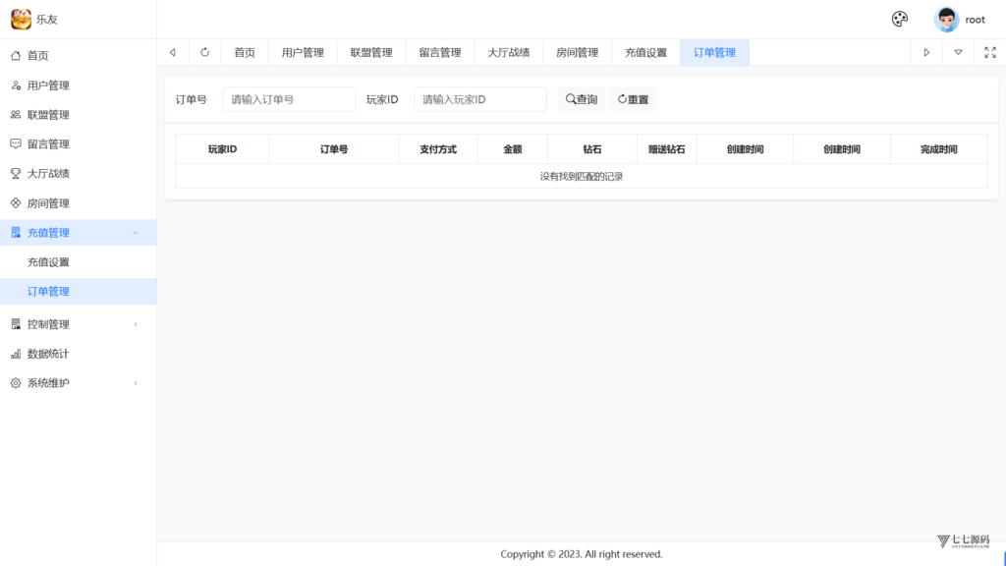Click the chat icon beside 留言管理 in sidebar
The height and width of the screenshot is (566, 1006).
[16, 143]
